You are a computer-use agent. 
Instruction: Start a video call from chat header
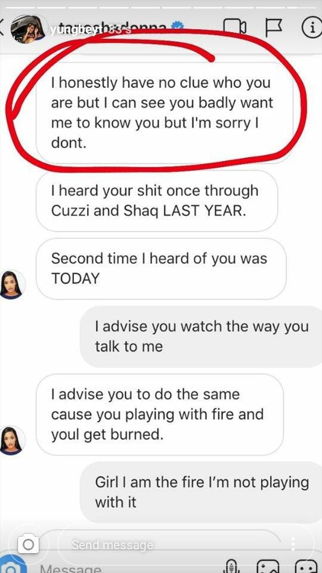pos(235,27)
